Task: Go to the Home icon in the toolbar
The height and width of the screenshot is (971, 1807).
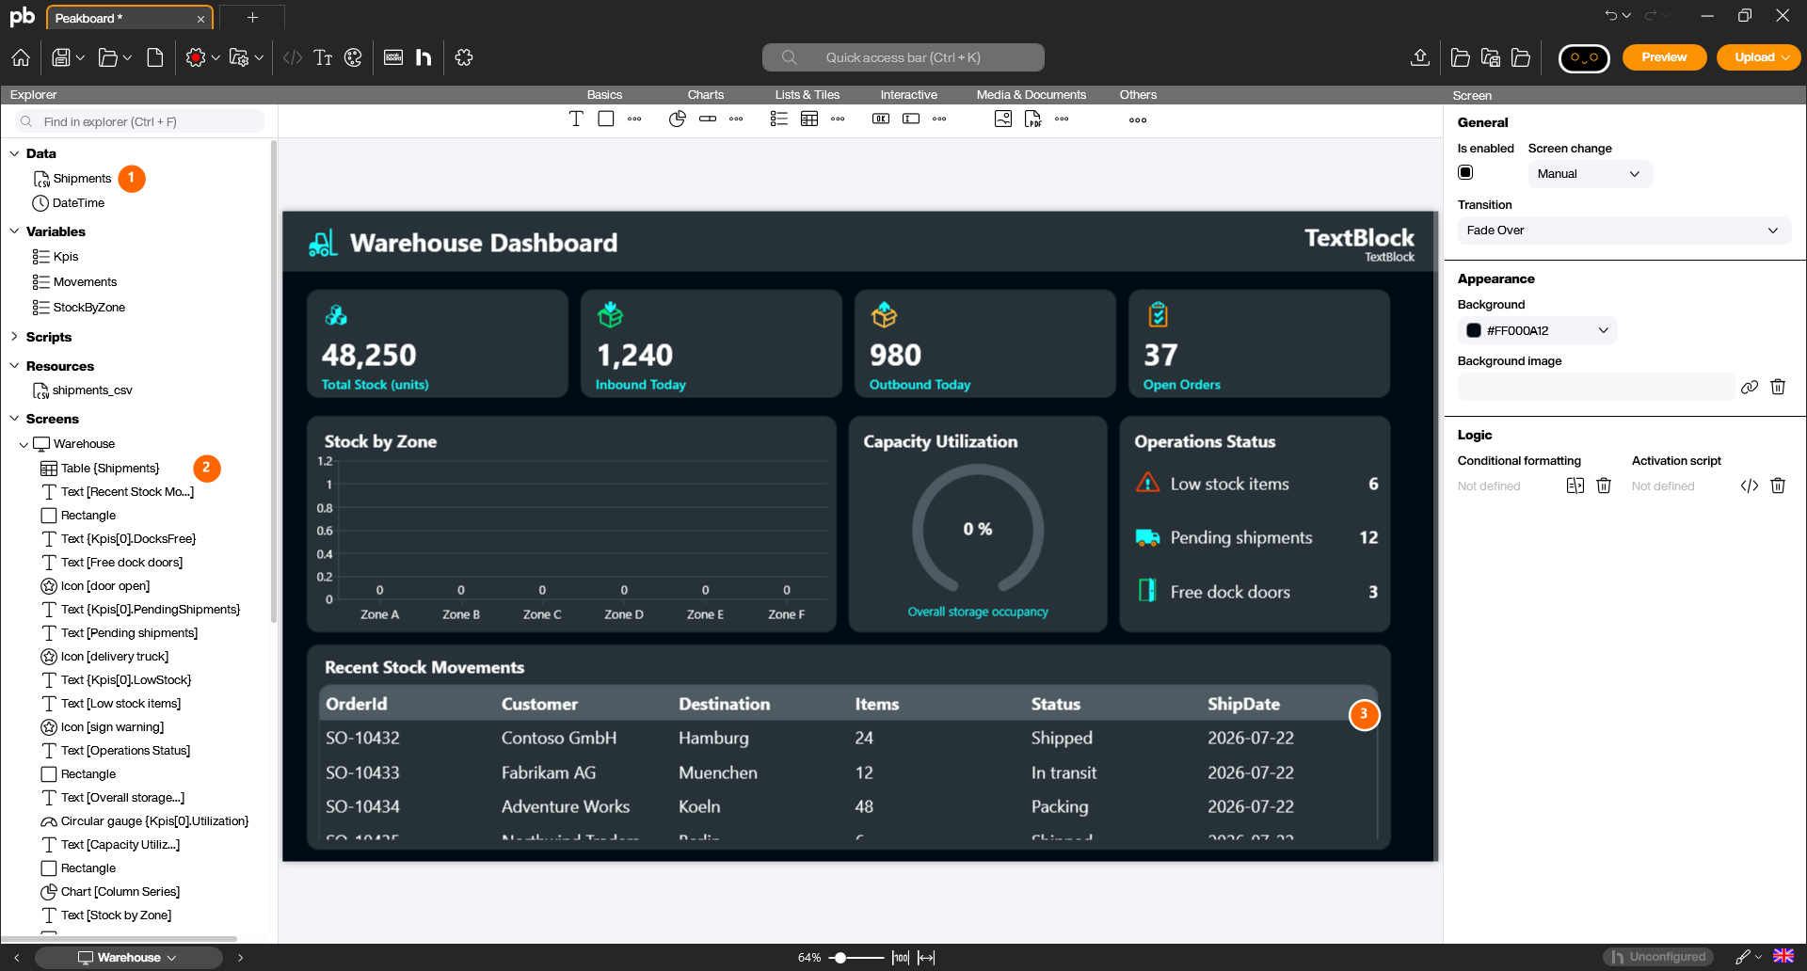Action: coord(21,57)
